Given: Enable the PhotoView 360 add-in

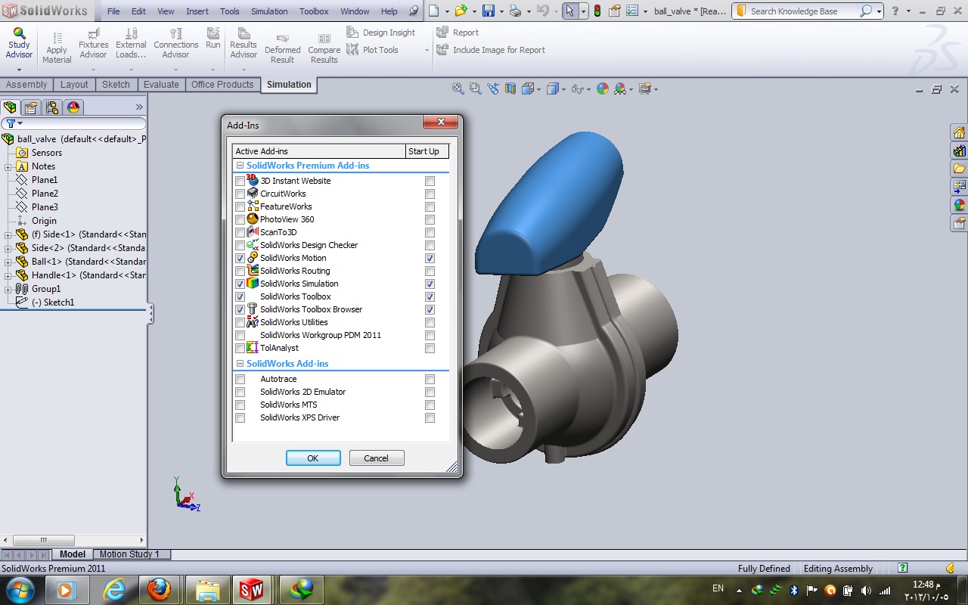Looking at the screenshot, I should [240, 220].
